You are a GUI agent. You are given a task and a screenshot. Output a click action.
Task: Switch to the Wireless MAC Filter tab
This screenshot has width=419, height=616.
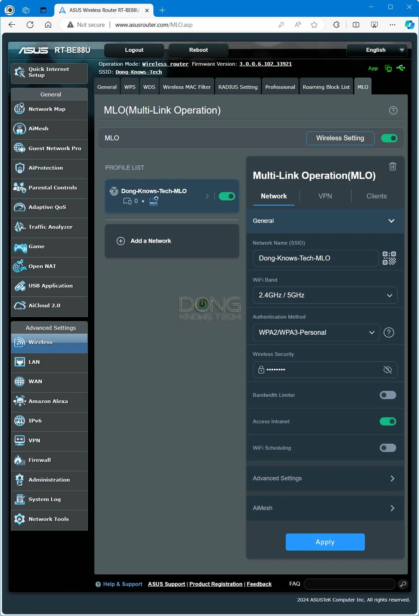[187, 87]
